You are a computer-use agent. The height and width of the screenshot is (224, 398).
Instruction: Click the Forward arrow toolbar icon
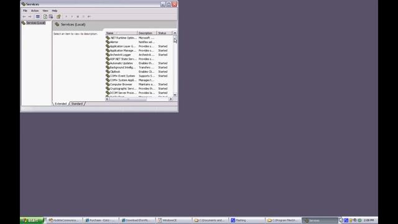(x=30, y=17)
